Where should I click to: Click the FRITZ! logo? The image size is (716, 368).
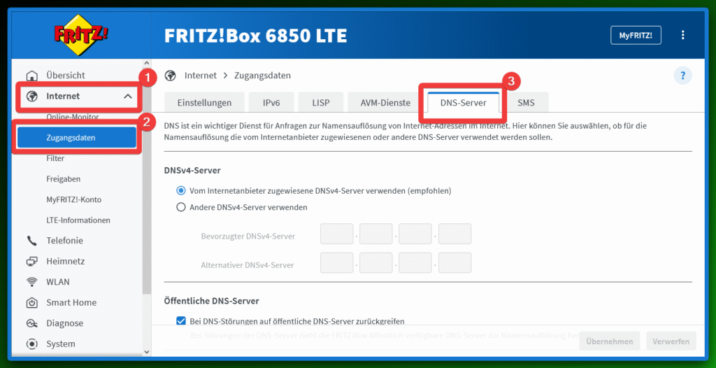click(x=82, y=35)
